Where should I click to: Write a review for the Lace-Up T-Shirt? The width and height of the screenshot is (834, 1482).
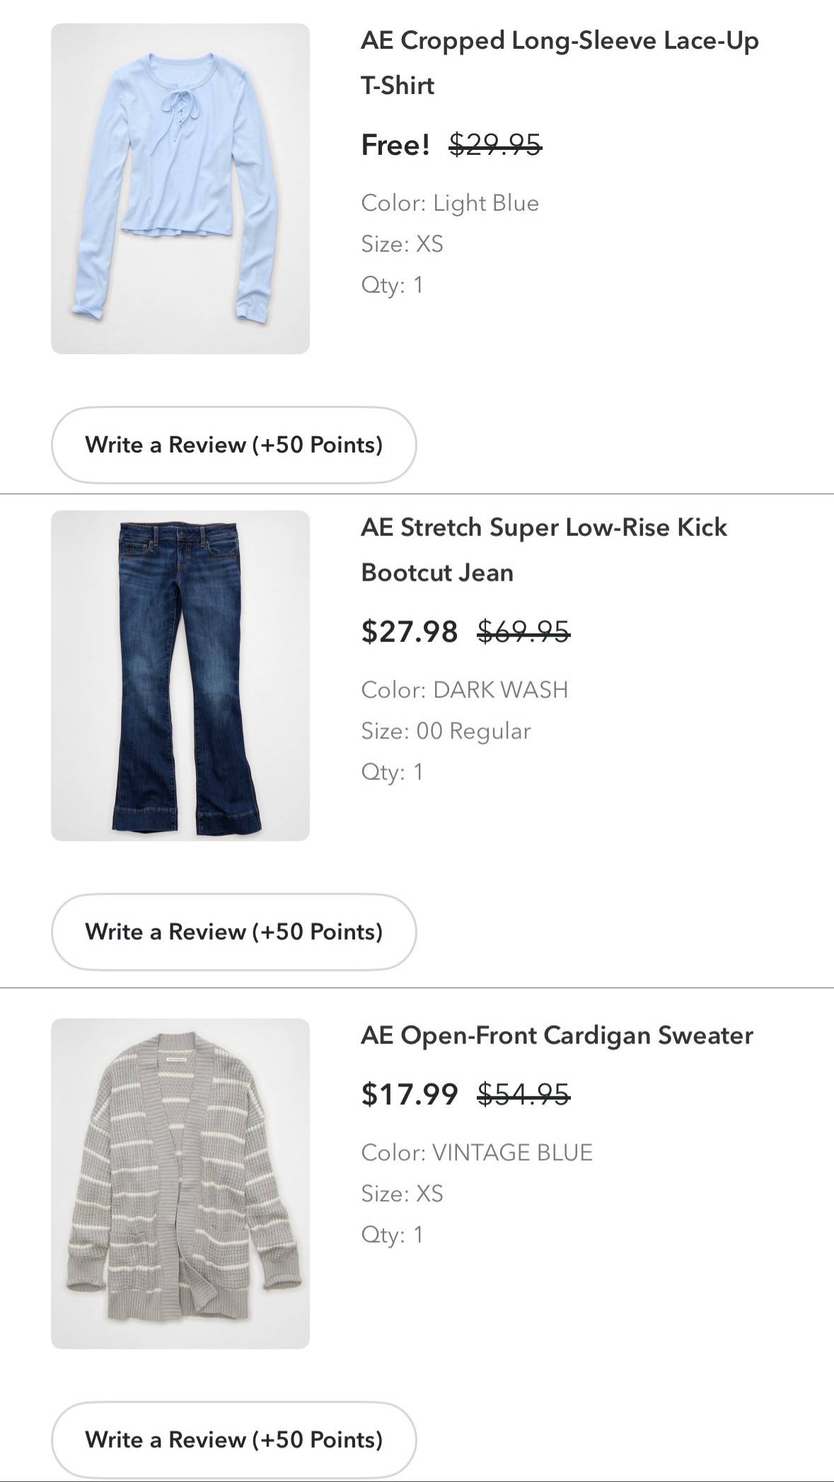click(x=233, y=445)
